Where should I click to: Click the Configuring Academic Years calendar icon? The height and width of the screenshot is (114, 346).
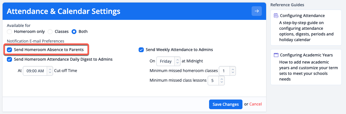coord(276,55)
